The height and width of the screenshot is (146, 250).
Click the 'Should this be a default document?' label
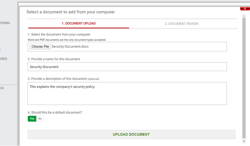click(x=55, y=113)
